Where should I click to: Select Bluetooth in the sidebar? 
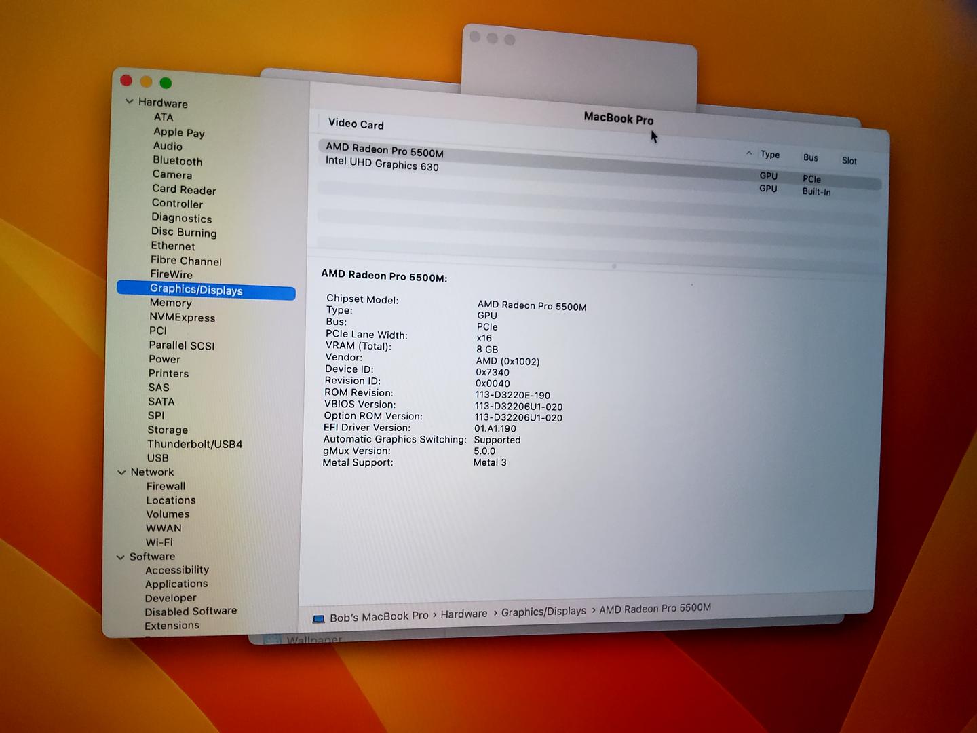click(x=178, y=161)
